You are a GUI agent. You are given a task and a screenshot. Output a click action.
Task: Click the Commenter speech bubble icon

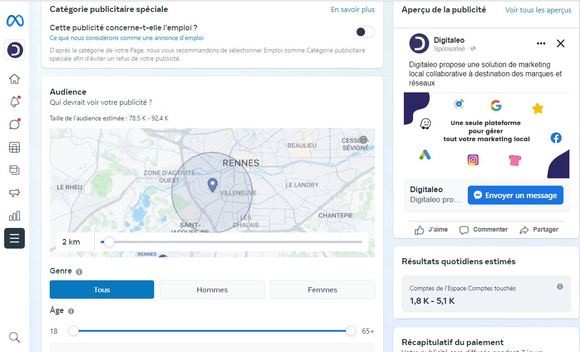click(464, 230)
